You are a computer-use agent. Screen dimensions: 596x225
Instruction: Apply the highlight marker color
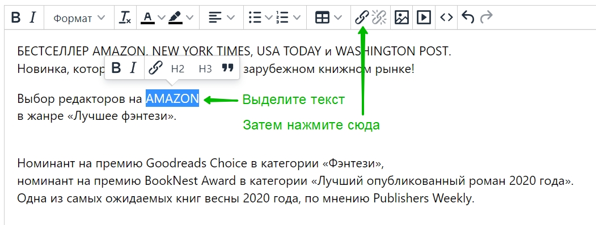click(176, 18)
